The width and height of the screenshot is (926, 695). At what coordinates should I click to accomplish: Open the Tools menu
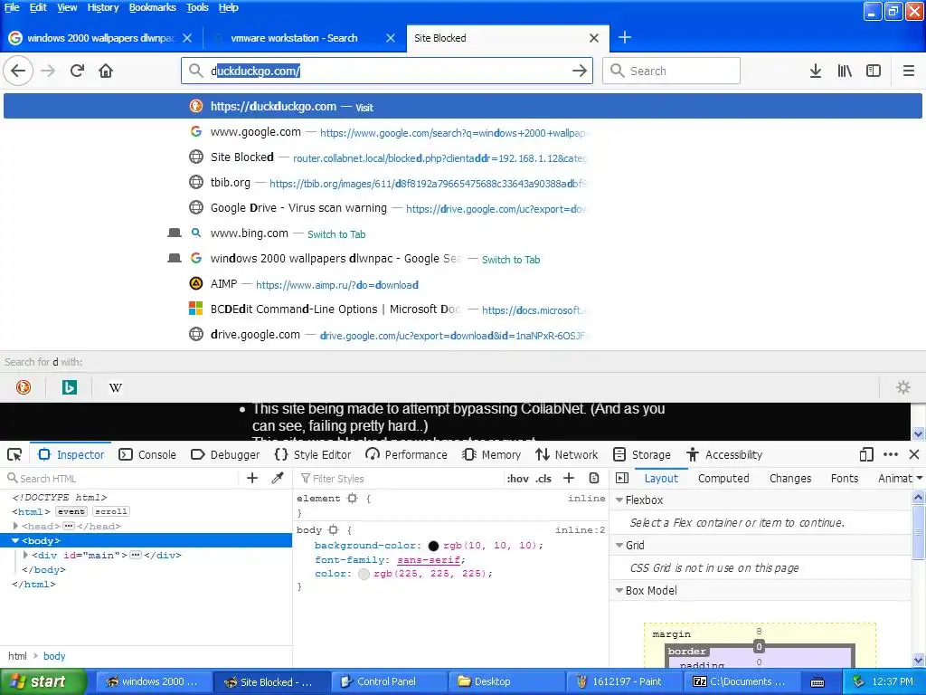[197, 7]
